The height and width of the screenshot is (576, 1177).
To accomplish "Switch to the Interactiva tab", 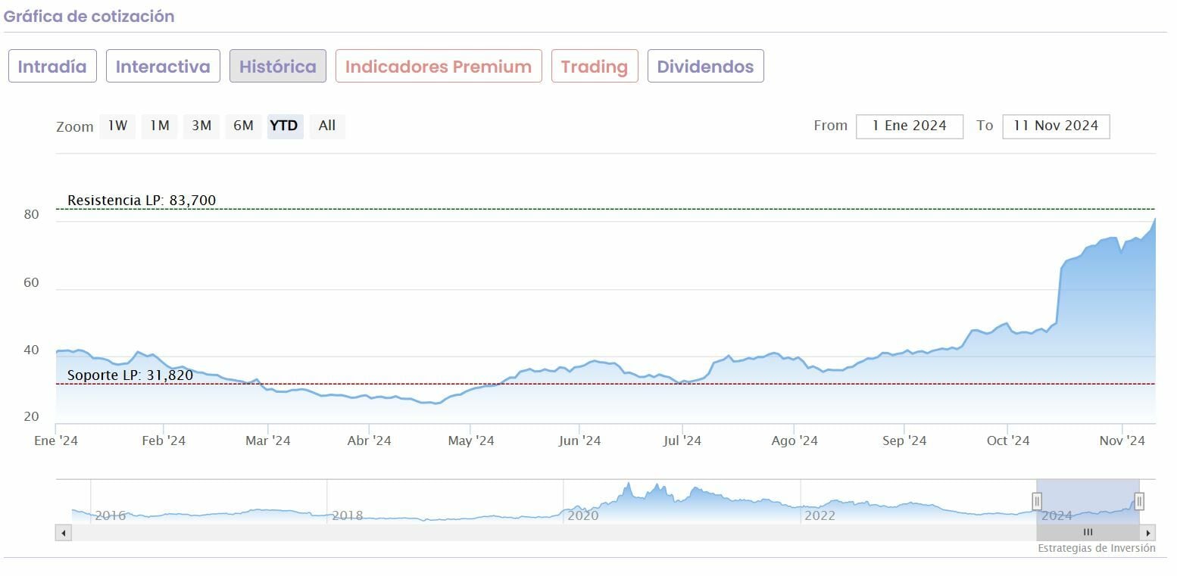I will tap(163, 66).
